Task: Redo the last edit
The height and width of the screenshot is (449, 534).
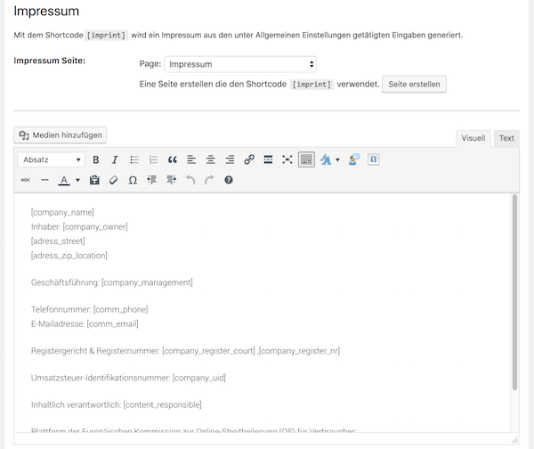Action: pyautogui.click(x=209, y=180)
